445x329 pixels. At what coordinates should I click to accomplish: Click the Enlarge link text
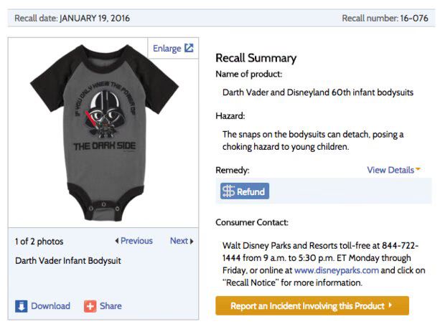click(x=167, y=49)
